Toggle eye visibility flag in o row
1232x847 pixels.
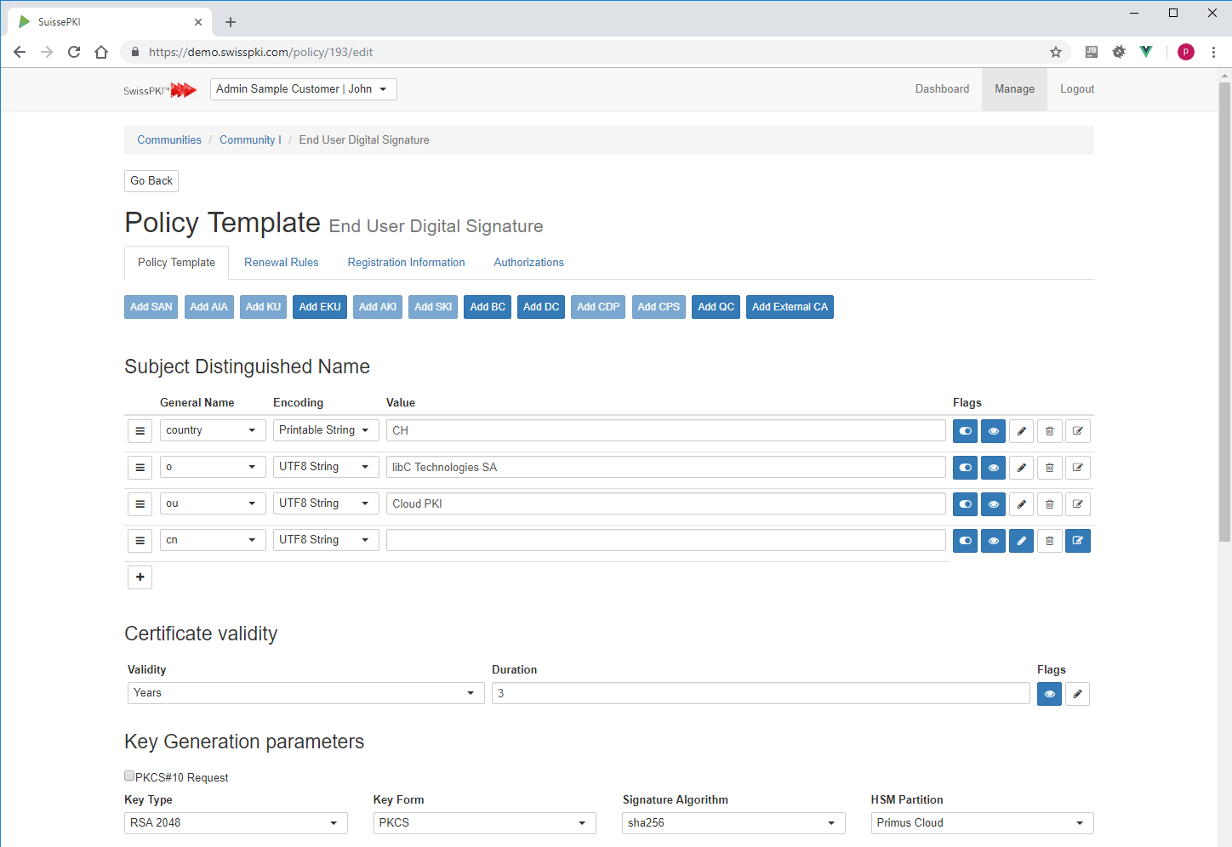coord(993,468)
